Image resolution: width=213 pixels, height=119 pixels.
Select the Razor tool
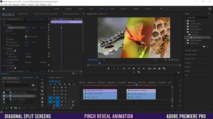[x=42, y=91]
